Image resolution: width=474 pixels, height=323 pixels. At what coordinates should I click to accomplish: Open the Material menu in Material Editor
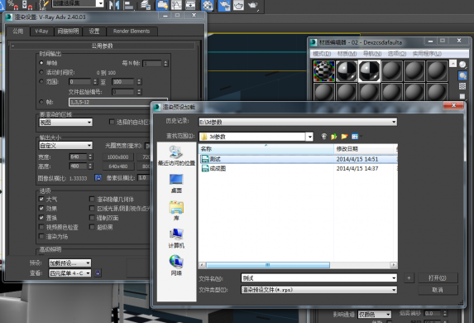[x=347, y=54]
